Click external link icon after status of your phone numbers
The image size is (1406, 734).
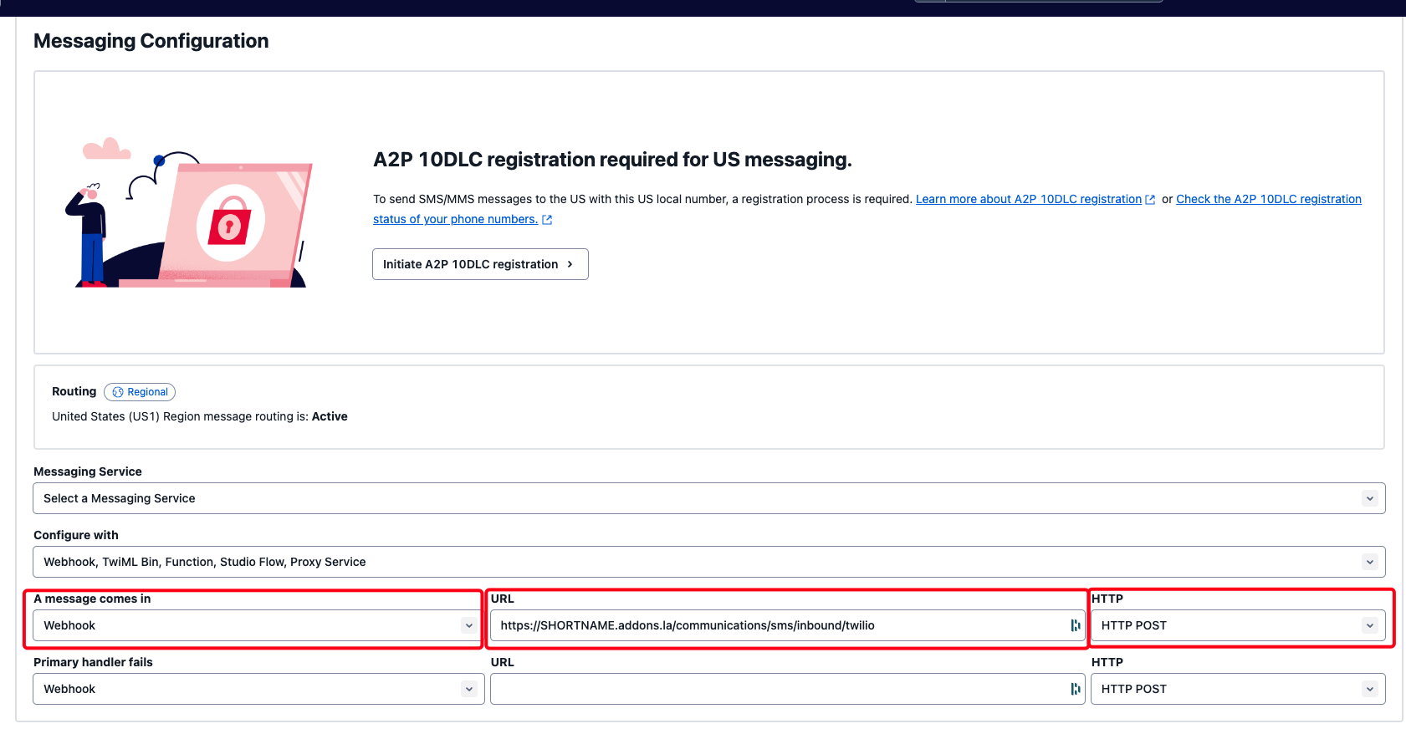(547, 220)
